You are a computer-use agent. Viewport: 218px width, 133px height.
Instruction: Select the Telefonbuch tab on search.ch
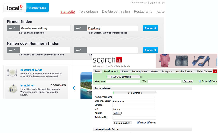click(x=111, y=71)
